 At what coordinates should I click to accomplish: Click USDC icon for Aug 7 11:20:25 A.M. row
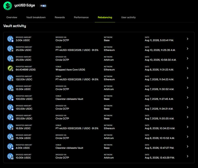point(10,117)
